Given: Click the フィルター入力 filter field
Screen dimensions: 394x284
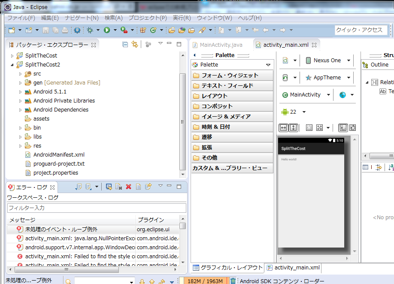Looking at the screenshot, I should click(97, 208).
